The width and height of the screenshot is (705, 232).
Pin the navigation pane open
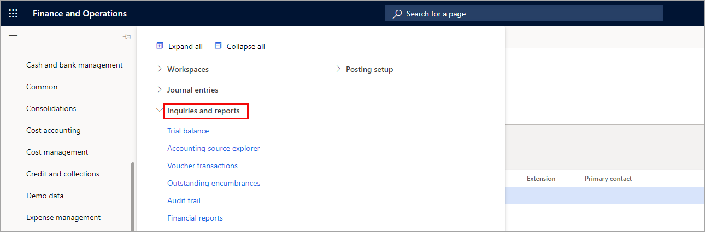click(127, 37)
